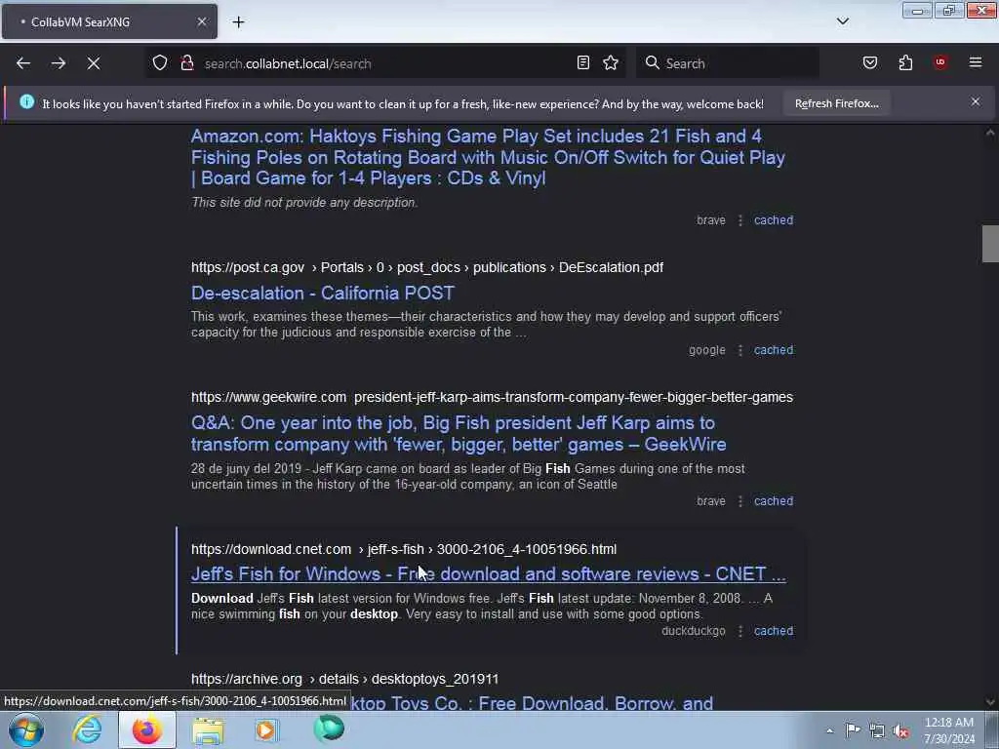
Task: Open options dots beside brave for Amazon
Action: pyautogui.click(x=739, y=220)
